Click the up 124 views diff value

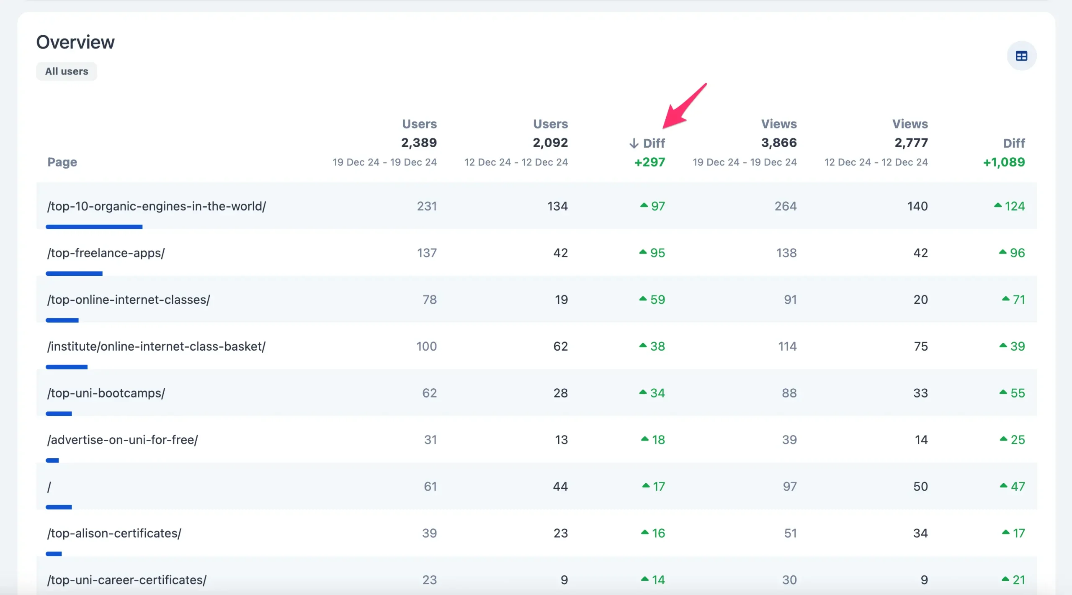[x=1009, y=206]
